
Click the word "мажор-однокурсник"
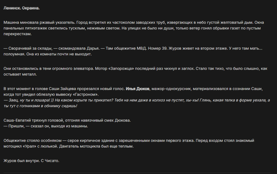click(x=171, y=89)
